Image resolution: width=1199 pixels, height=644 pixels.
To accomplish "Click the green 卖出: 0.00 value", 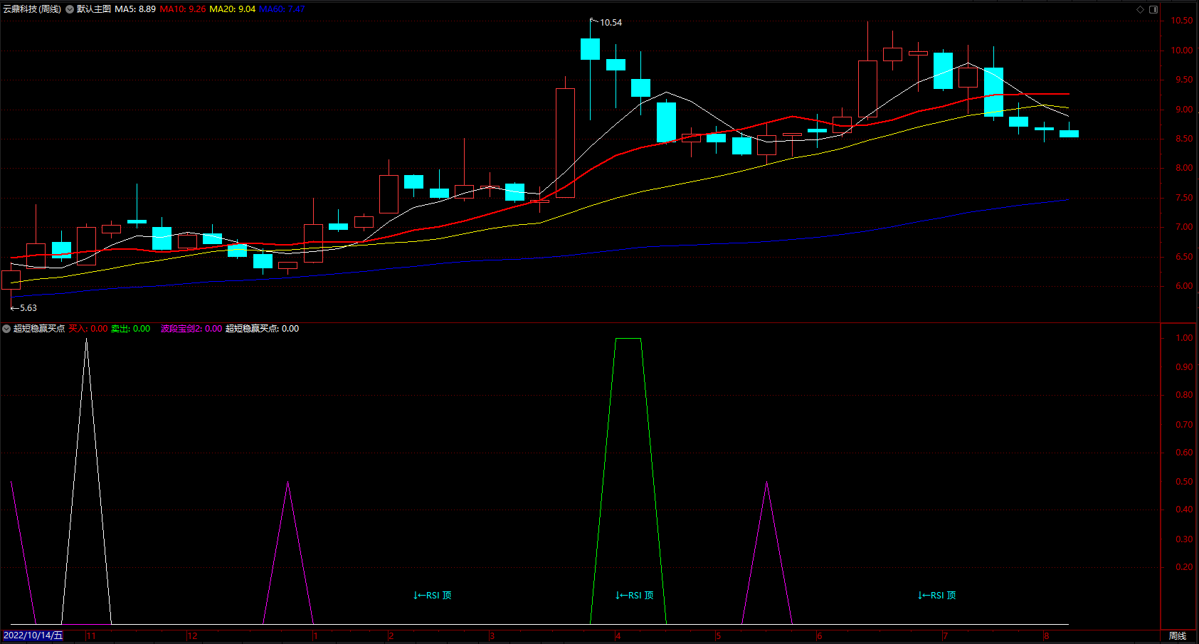I will [x=131, y=329].
